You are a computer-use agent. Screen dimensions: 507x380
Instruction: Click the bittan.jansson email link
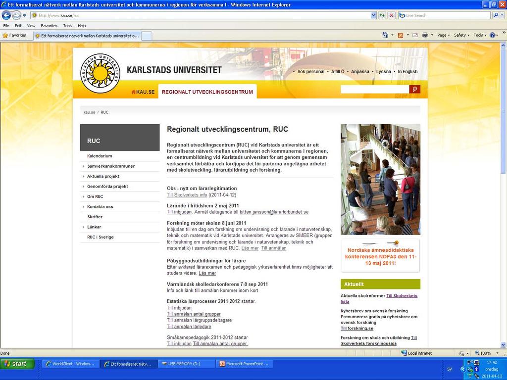point(274,212)
